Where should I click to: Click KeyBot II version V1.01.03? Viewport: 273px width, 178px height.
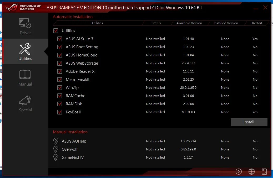[188, 112]
